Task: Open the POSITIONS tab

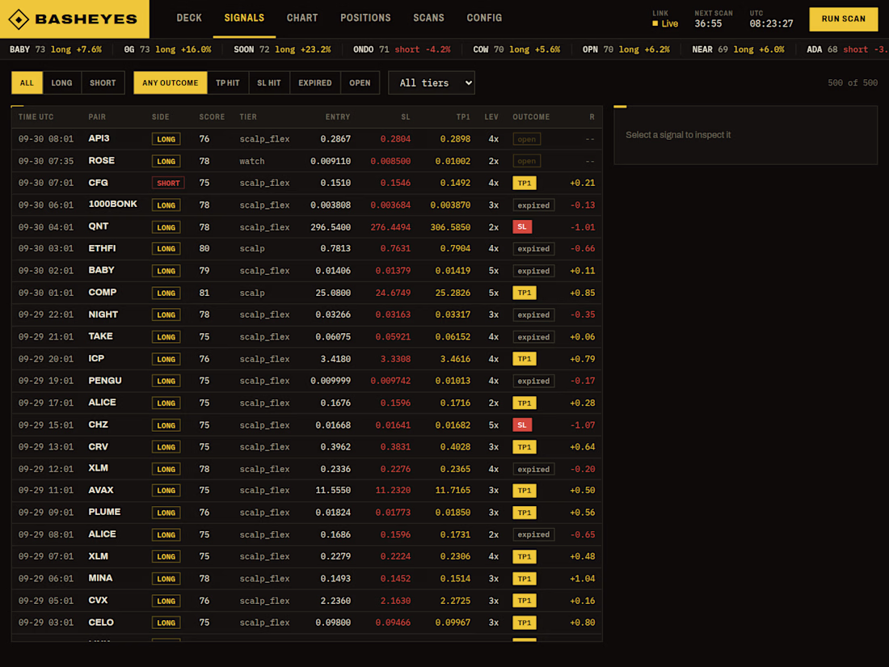Action: [x=365, y=18]
